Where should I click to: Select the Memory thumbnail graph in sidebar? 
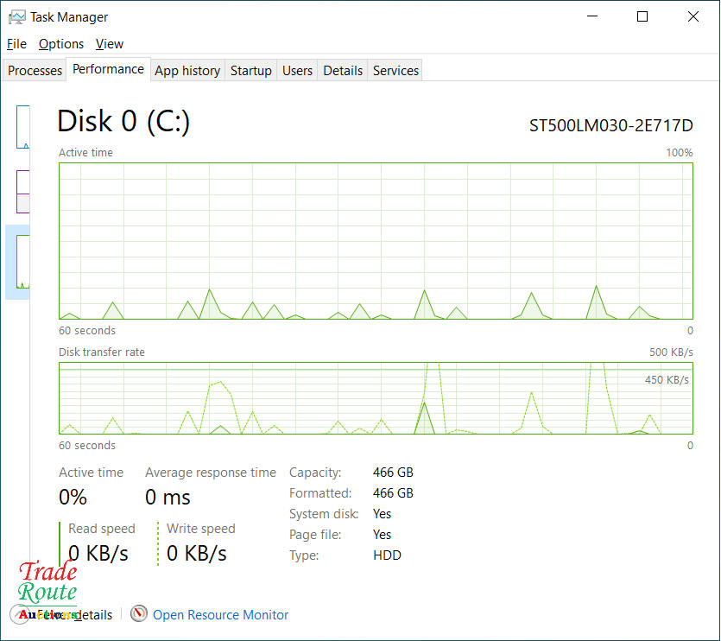click(22, 192)
